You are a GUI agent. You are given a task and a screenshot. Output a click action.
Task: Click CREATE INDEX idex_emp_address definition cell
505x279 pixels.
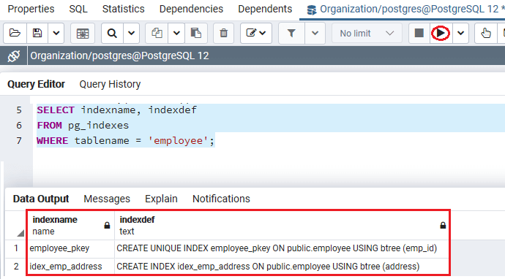282,267
